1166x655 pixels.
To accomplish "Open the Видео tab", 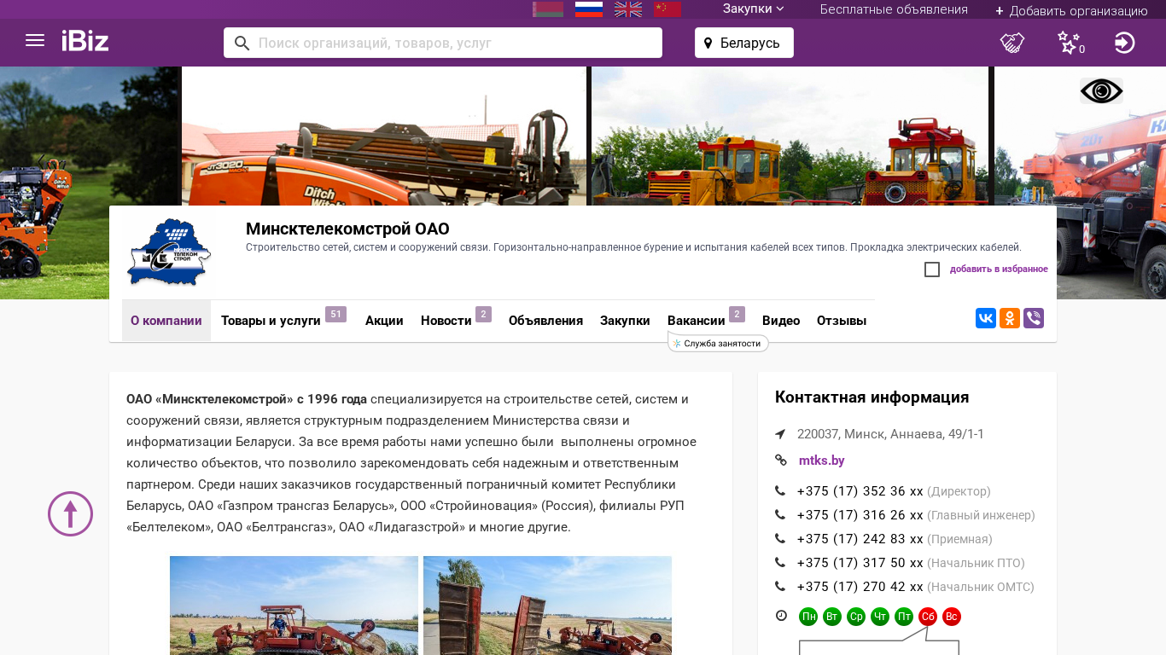I will pos(781,321).
